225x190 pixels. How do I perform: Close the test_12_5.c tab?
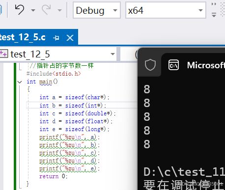point(70,38)
